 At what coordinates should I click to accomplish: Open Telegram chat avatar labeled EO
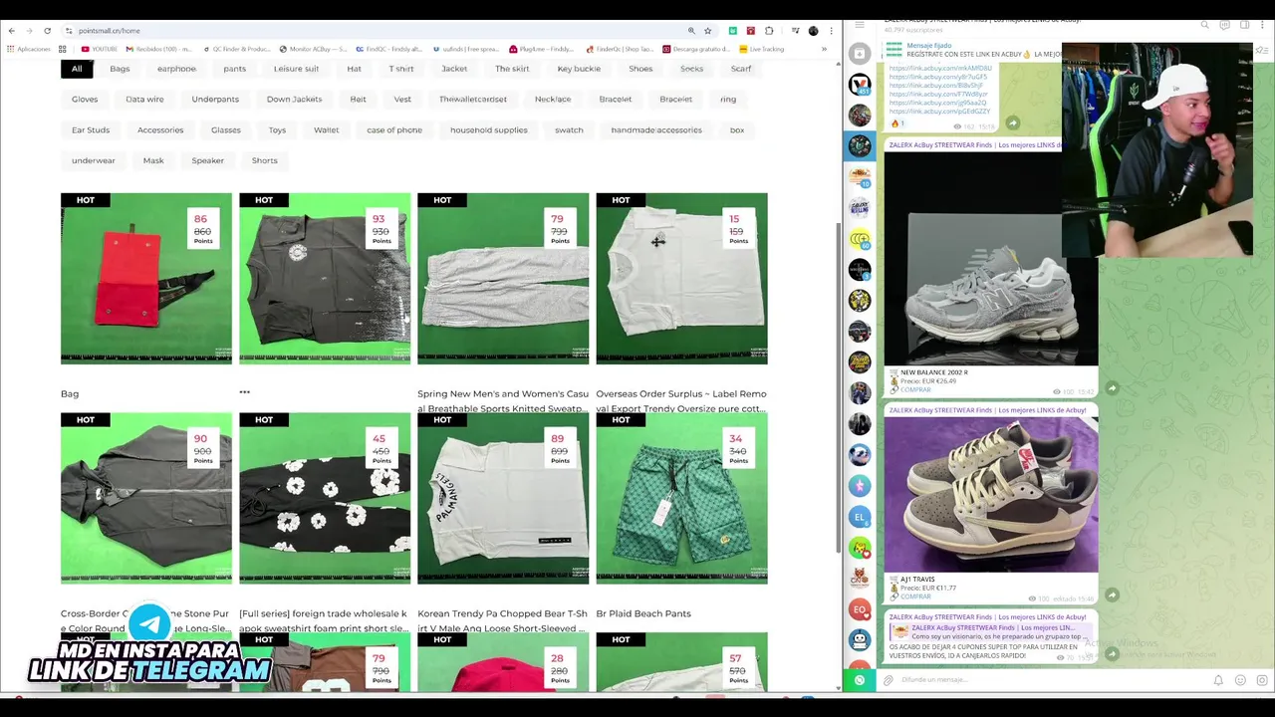860,609
